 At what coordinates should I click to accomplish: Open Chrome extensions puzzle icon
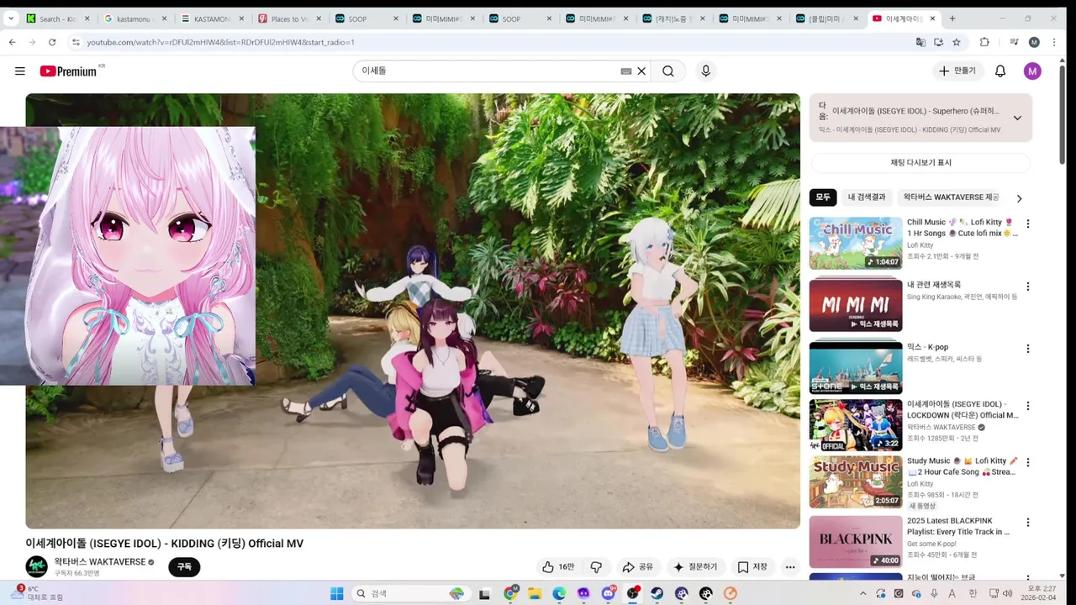point(984,42)
